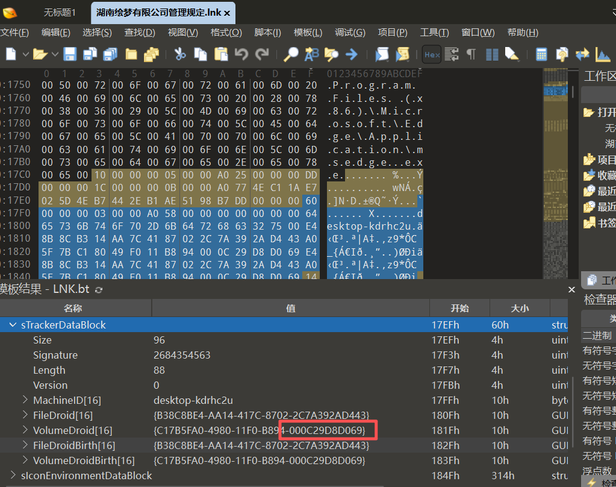This screenshot has height=487, width=616.
Task: Open the New File dropdown arrow
Action: 25,54
